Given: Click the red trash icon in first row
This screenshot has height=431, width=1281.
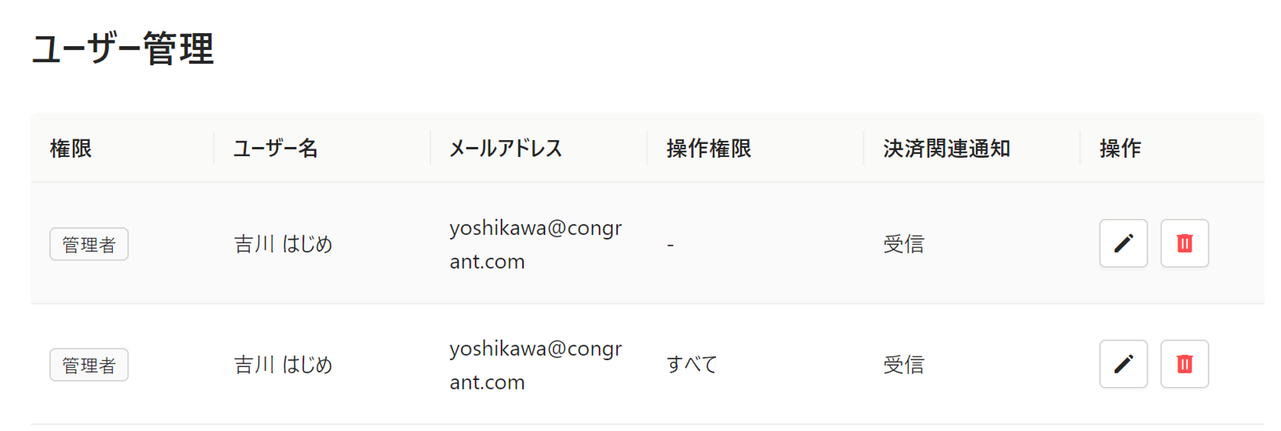Looking at the screenshot, I should coord(1184,243).
